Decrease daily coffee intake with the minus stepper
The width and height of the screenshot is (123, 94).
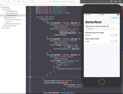[x=111, y=41]
